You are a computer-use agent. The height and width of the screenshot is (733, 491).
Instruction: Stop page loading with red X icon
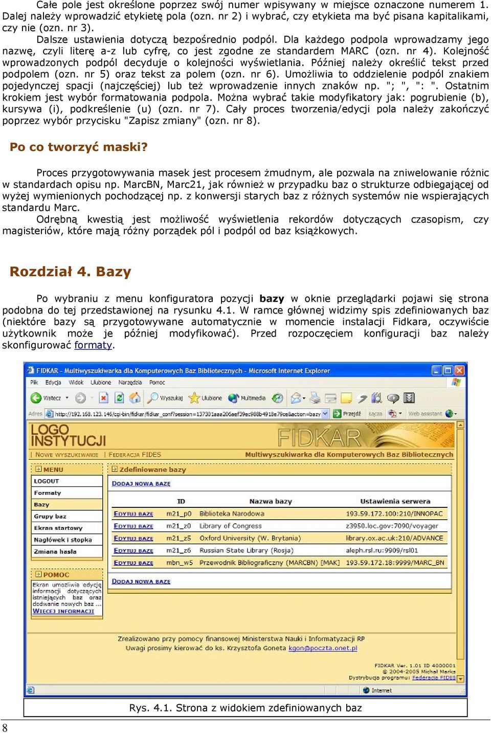point(103,398)
